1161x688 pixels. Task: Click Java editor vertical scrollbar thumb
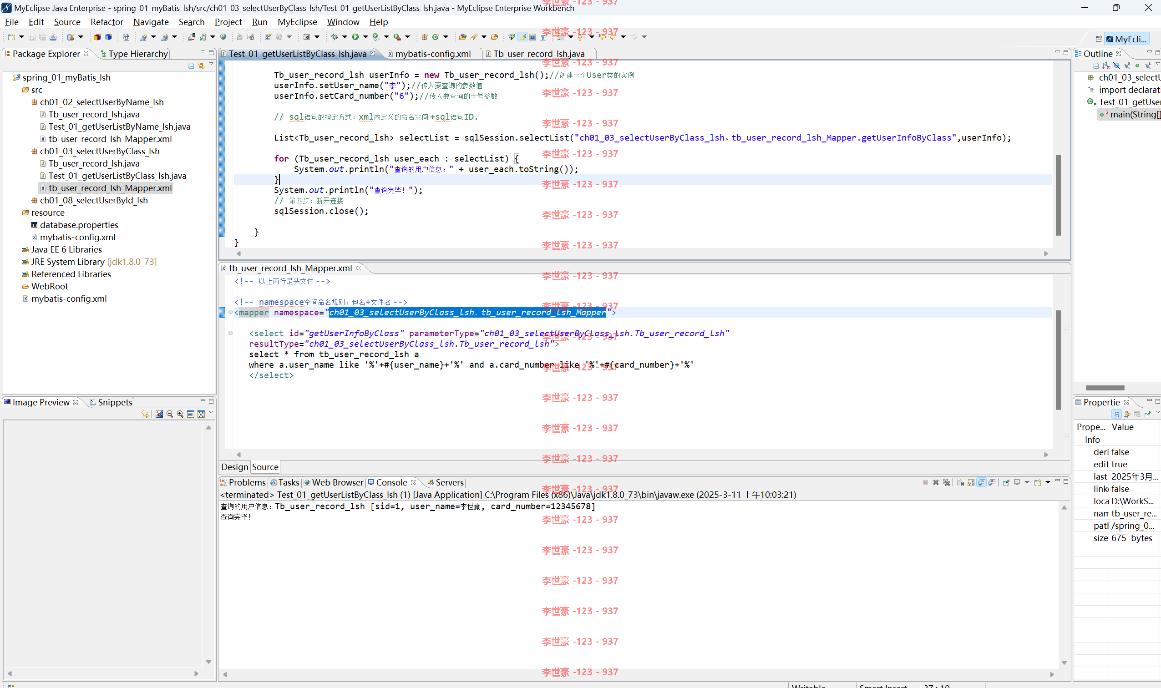coord(1058,195)
